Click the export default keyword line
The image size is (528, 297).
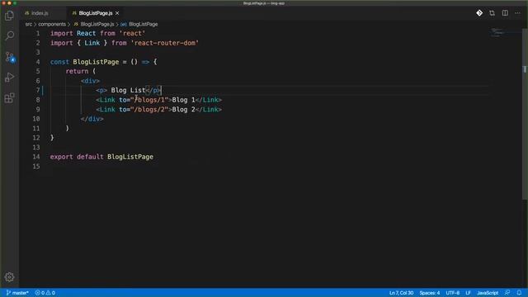click(x=101, y=157)
